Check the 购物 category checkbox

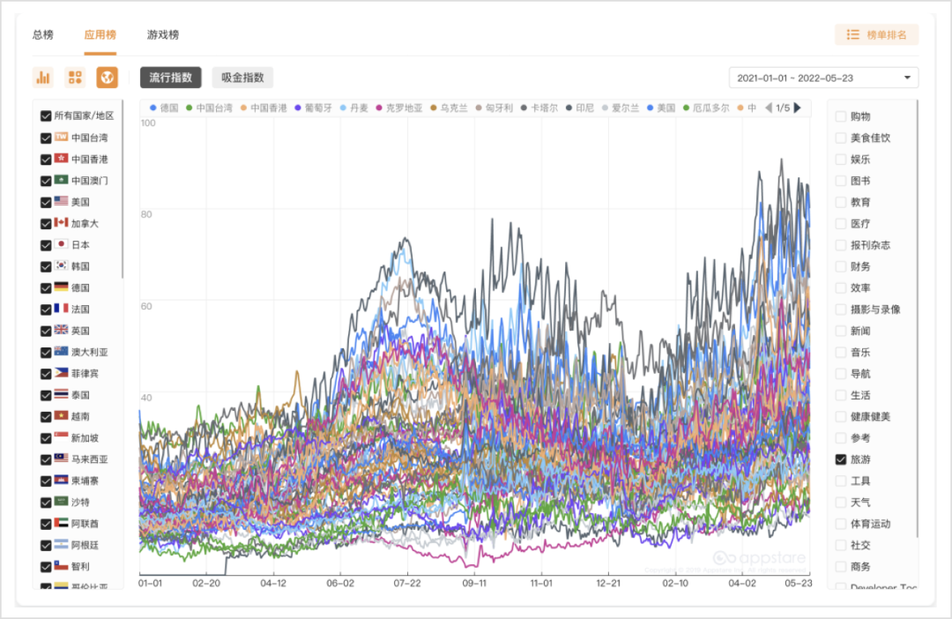point(841,116)
